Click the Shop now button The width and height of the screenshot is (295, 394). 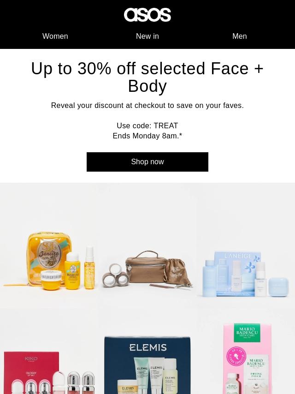tap(147, 162)
